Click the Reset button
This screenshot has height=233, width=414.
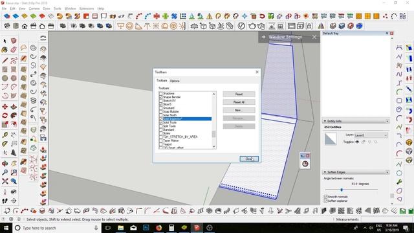tap(239, 94)
